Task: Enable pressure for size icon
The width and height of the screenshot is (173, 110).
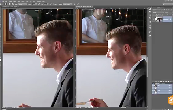Action: click(x=78, y=4)
